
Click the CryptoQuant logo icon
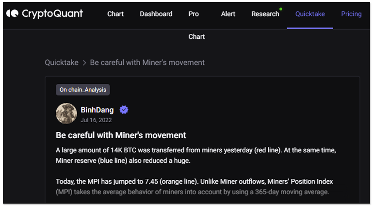point(12,14)
